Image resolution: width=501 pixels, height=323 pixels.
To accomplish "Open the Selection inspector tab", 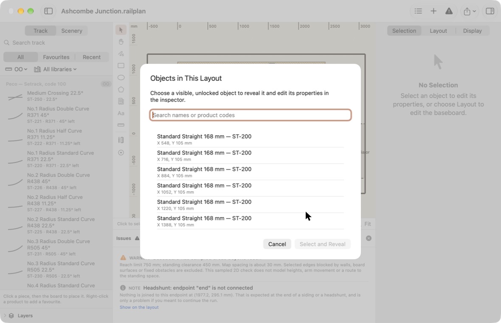I will click(404, 31).
